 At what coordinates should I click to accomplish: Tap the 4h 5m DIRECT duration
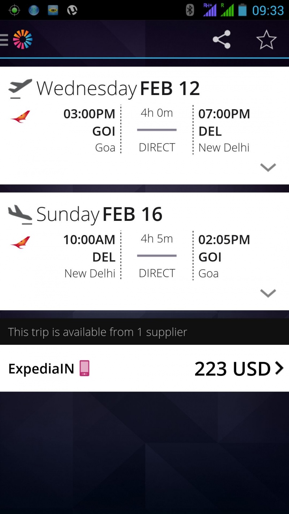click(157, 255)
